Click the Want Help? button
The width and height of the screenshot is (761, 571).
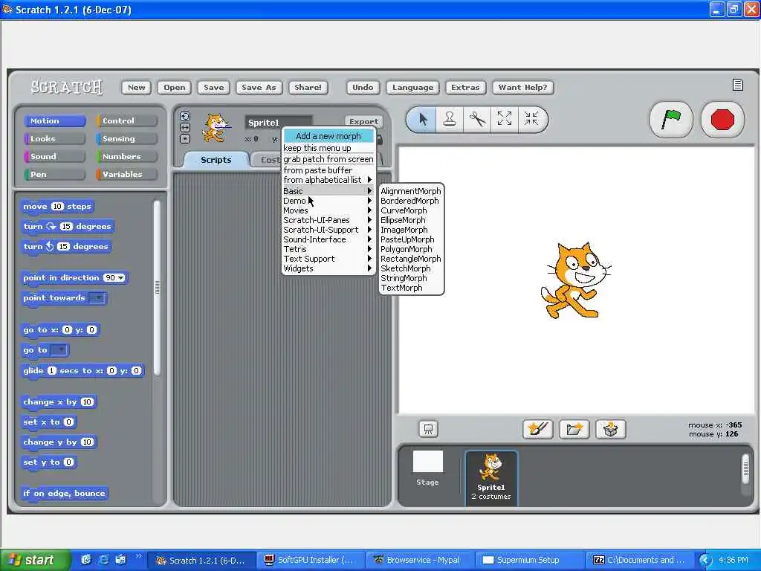[x=522, y=88]
